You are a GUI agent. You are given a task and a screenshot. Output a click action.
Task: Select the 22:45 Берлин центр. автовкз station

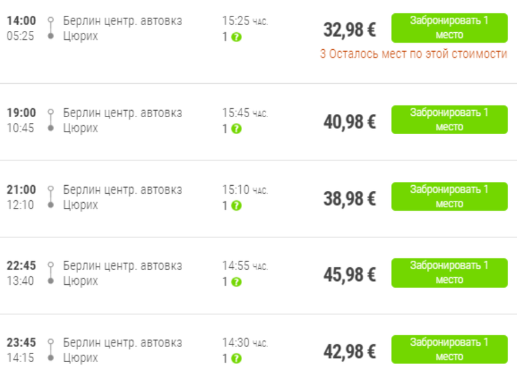click(x=122, y=266)
